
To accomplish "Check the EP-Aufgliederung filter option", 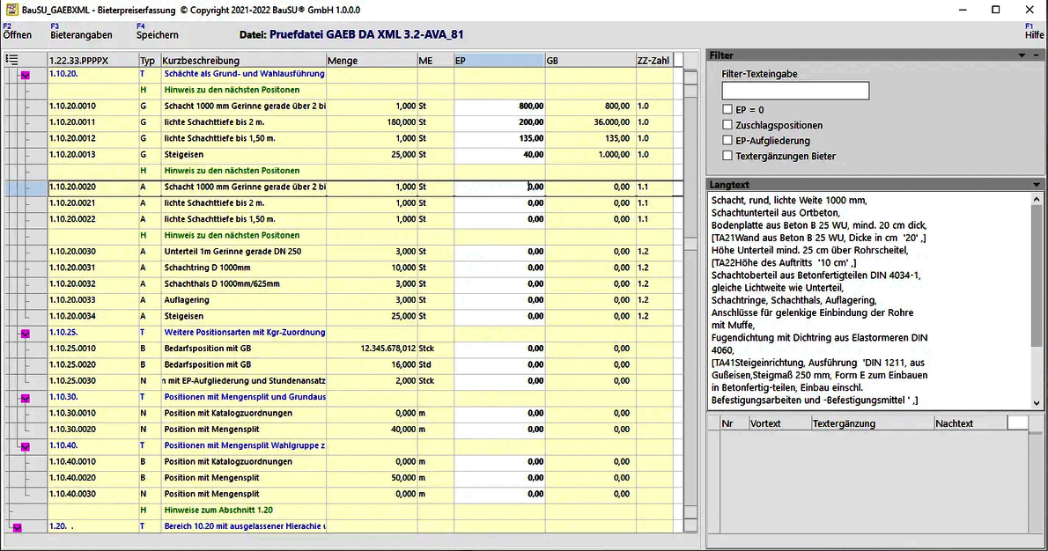I will click(727, 140).
